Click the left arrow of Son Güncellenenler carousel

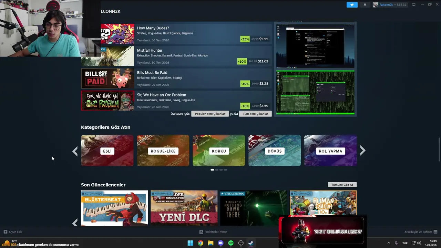tap(75, 223)
